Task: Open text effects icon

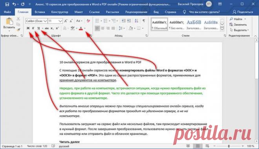Action: click(x=65, y=28)
